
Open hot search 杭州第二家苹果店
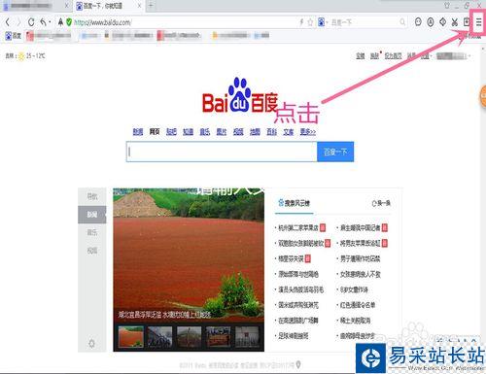(x=298, y=228)
